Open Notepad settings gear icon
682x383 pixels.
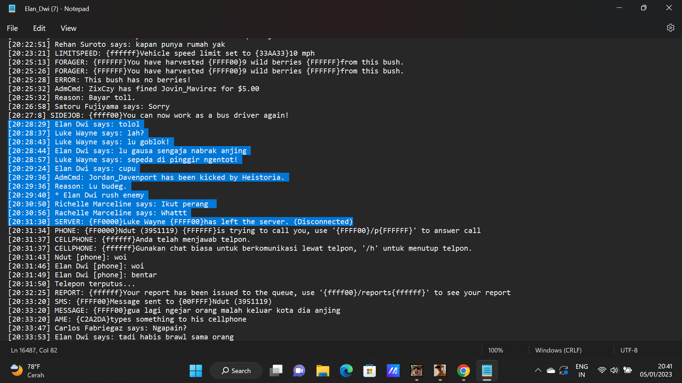click(x=670, y=28)
